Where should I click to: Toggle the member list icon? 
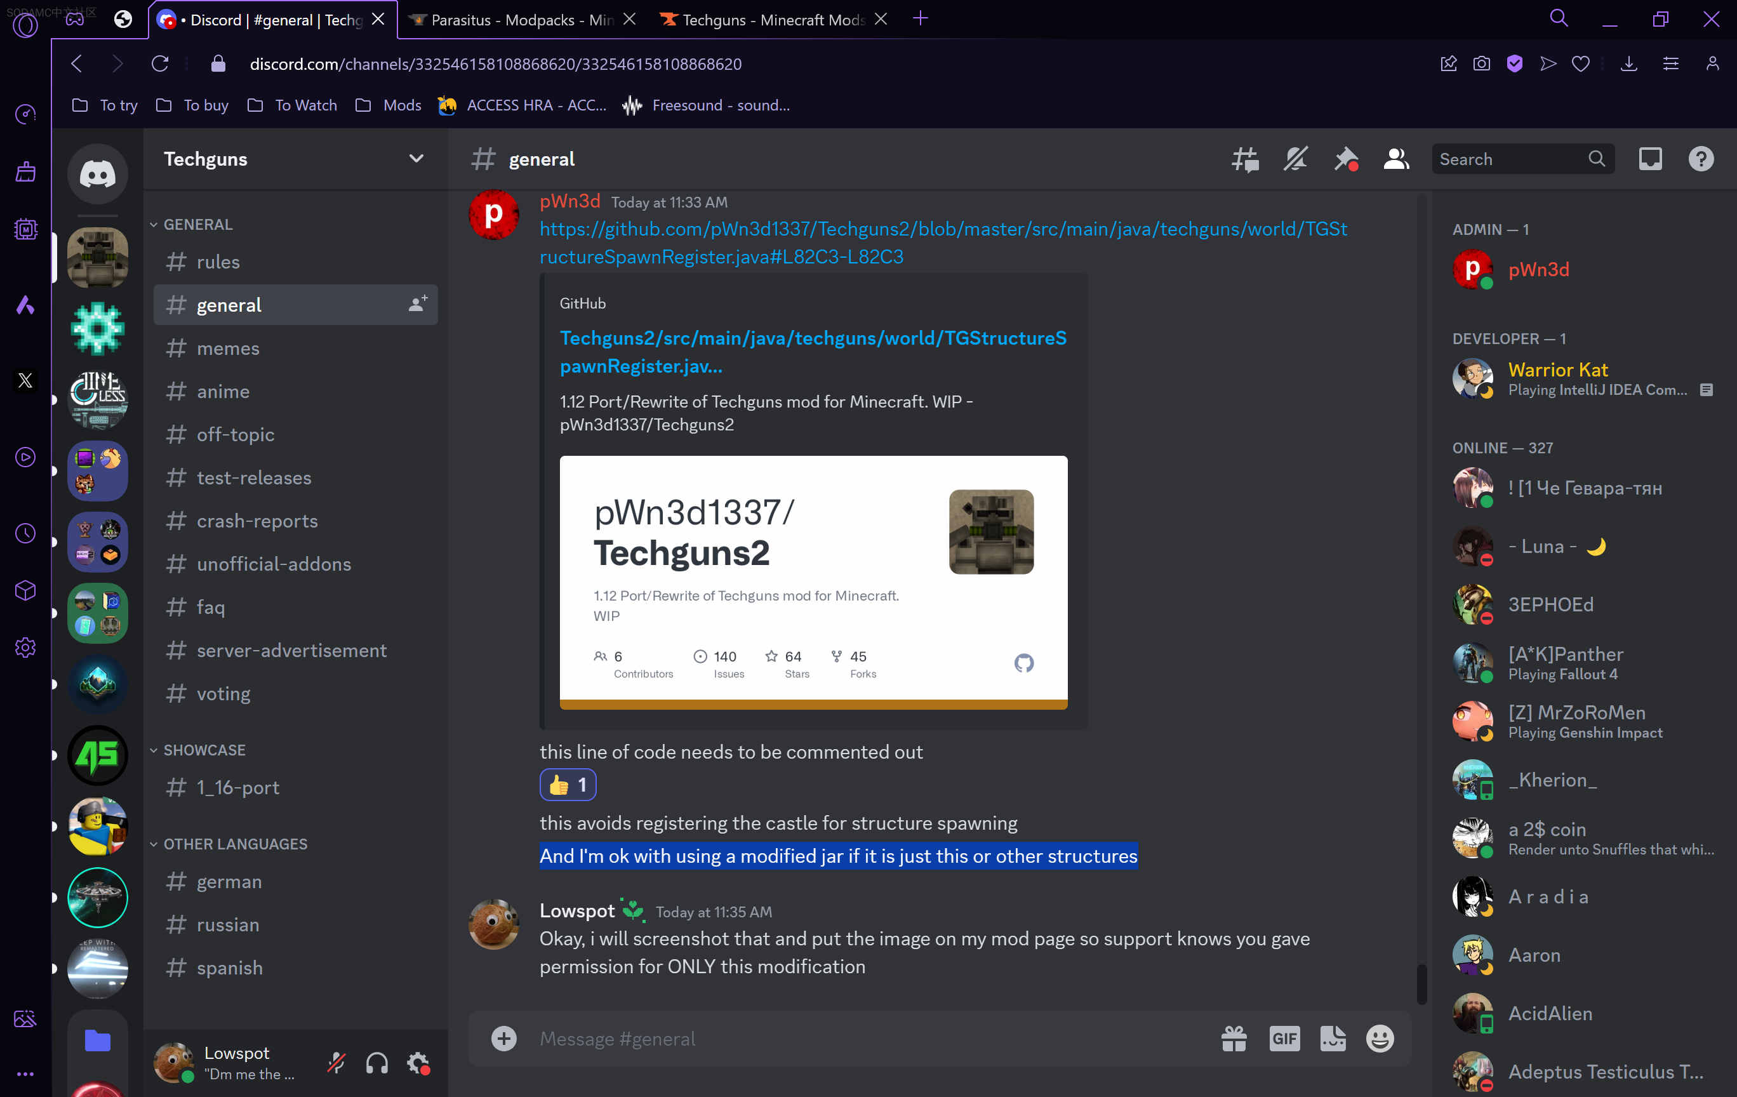click(x=1397, y=159)
